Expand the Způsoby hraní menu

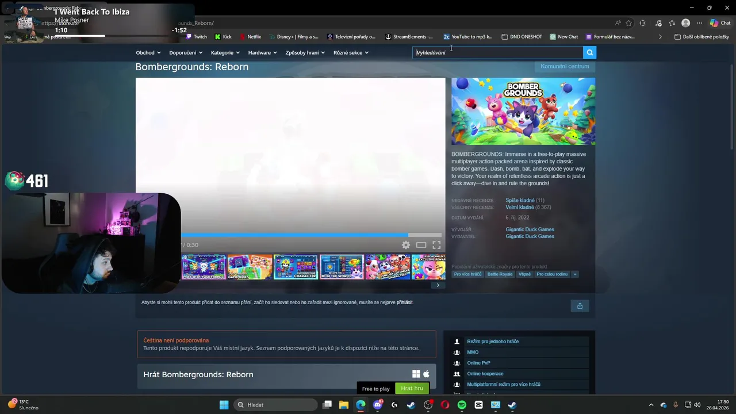305,52
